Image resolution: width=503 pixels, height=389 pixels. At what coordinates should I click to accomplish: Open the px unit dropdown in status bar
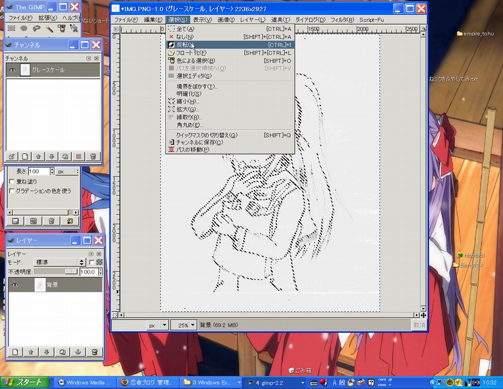[164, 325]
